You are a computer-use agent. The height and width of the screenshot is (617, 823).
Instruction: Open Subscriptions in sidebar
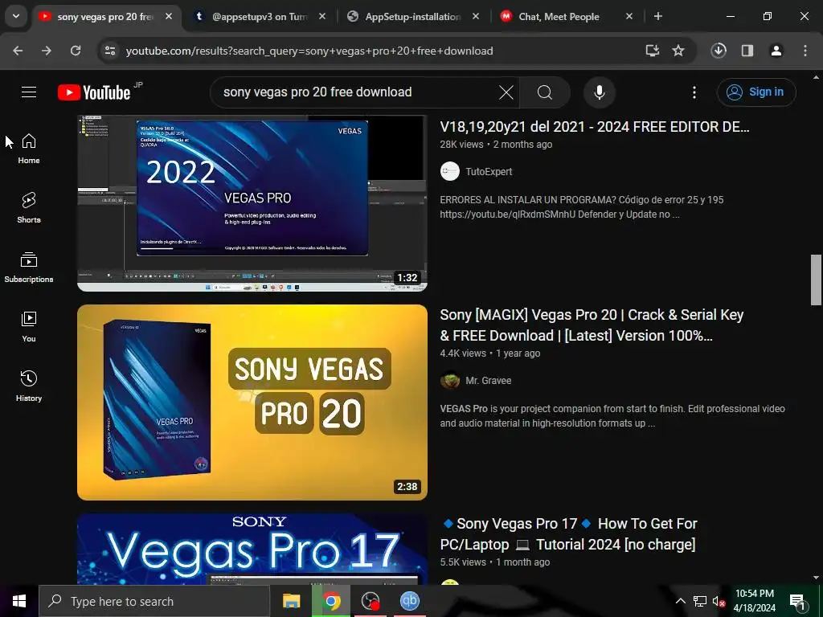[x=29, y=267]
